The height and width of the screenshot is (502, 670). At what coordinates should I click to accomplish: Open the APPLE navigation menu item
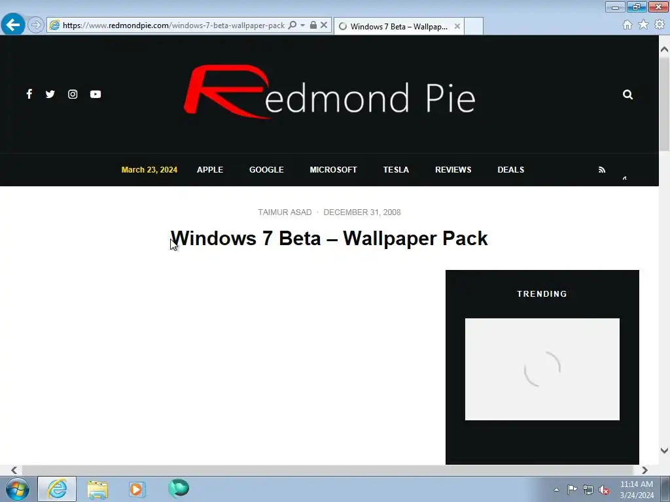pyautogui.click(x=210, y=170)
